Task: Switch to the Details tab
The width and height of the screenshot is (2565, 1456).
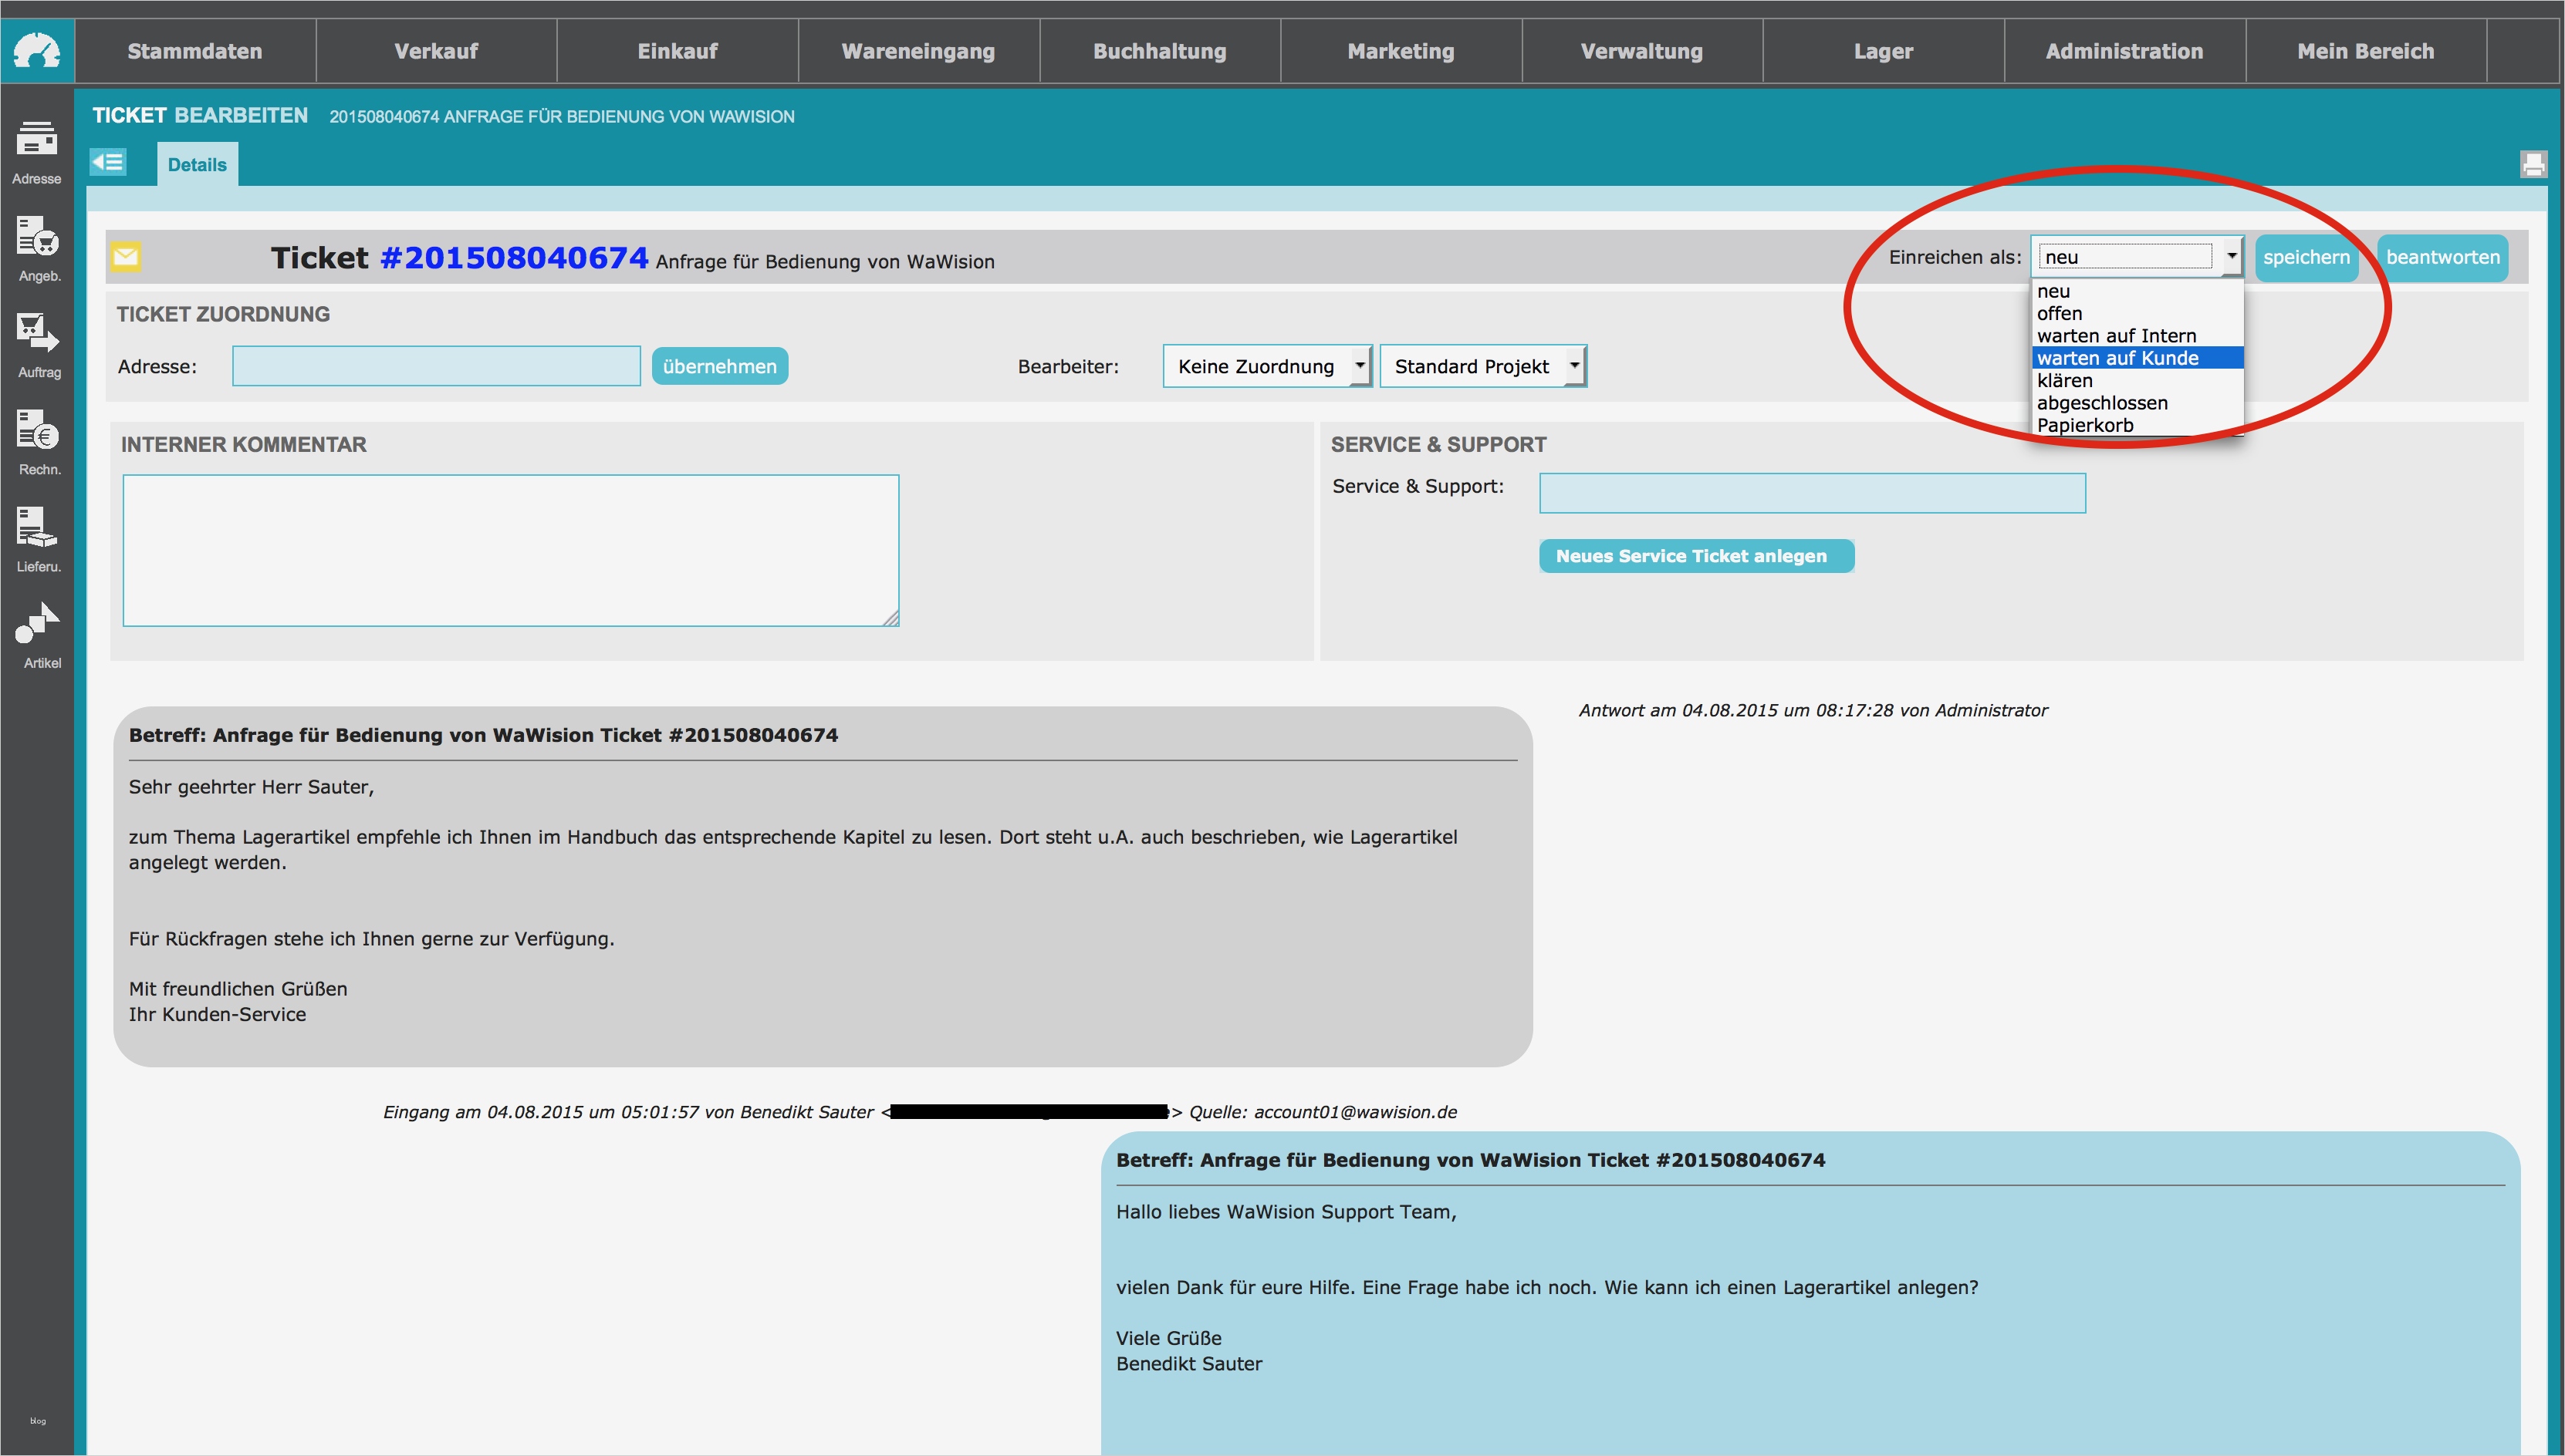Action: tap(197, 165)
